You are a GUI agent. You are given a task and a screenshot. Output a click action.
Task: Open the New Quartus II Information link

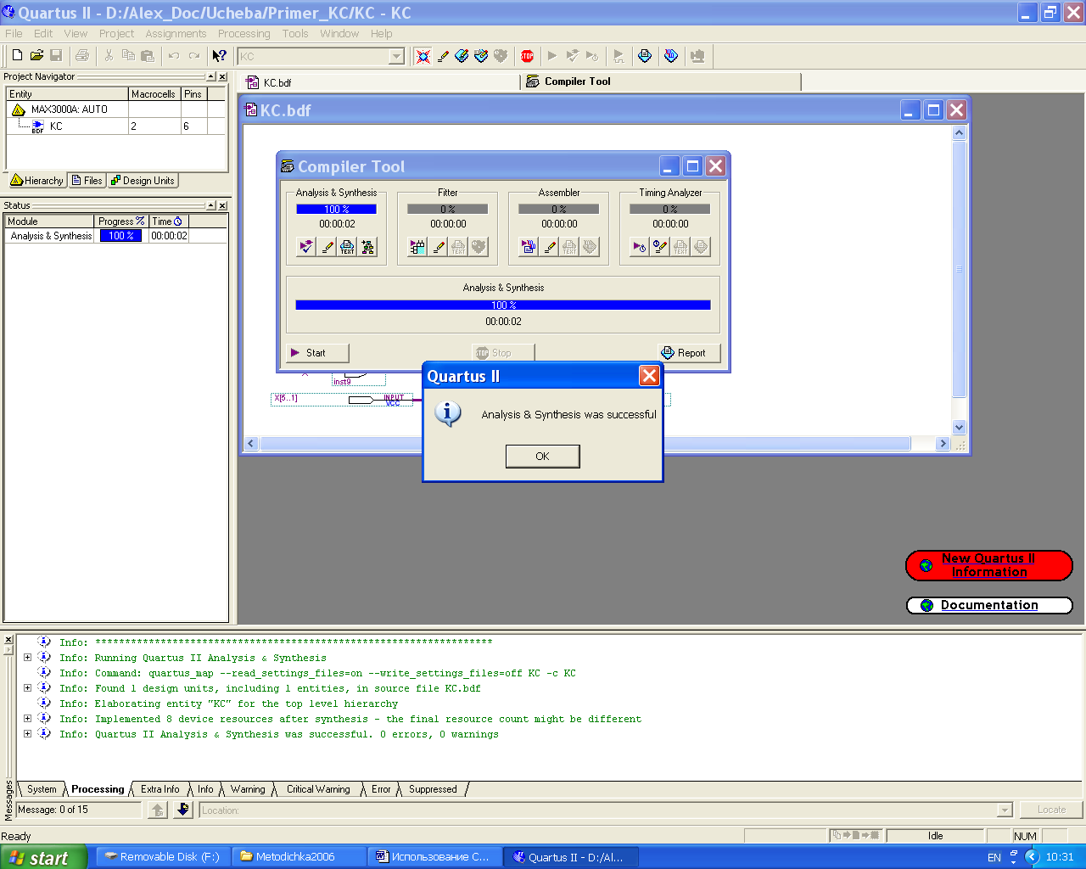(988, 565)
